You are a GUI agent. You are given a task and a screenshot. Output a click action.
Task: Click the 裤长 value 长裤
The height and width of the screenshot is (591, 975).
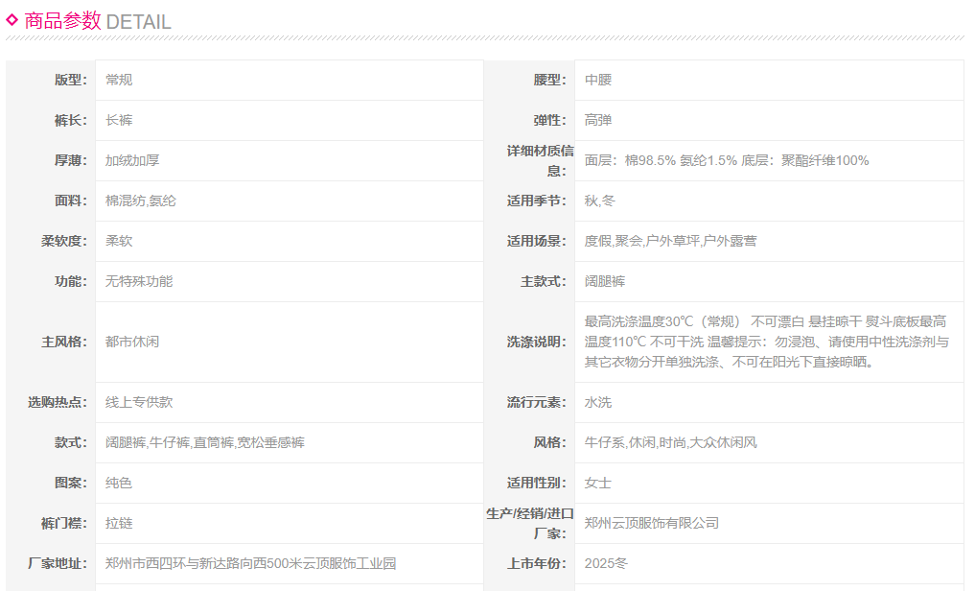pos(119,120)
